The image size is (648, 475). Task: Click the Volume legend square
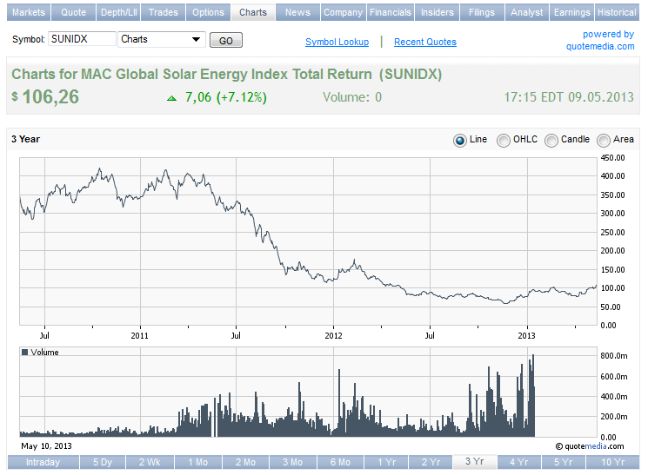click(x=24, y=352)
